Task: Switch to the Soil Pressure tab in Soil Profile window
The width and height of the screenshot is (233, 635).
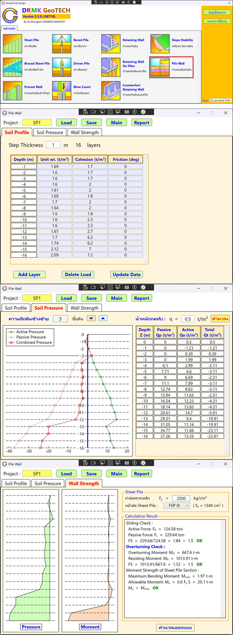Action: (x=50, y=132)
